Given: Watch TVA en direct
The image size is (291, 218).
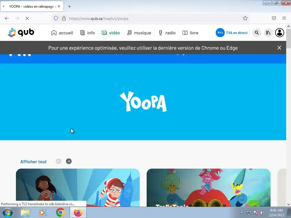Looking at the screenshot, I should pyautogui.click(x=232, y=33).
